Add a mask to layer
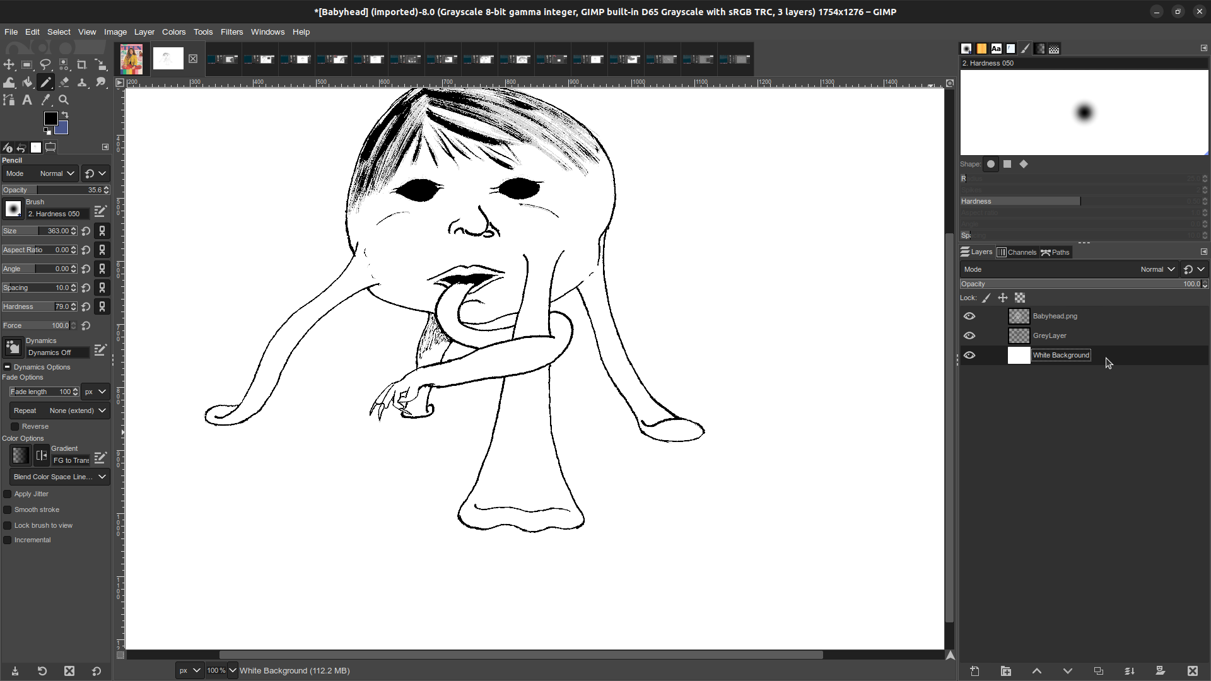1211x681 pixels. pos(1160,671)
